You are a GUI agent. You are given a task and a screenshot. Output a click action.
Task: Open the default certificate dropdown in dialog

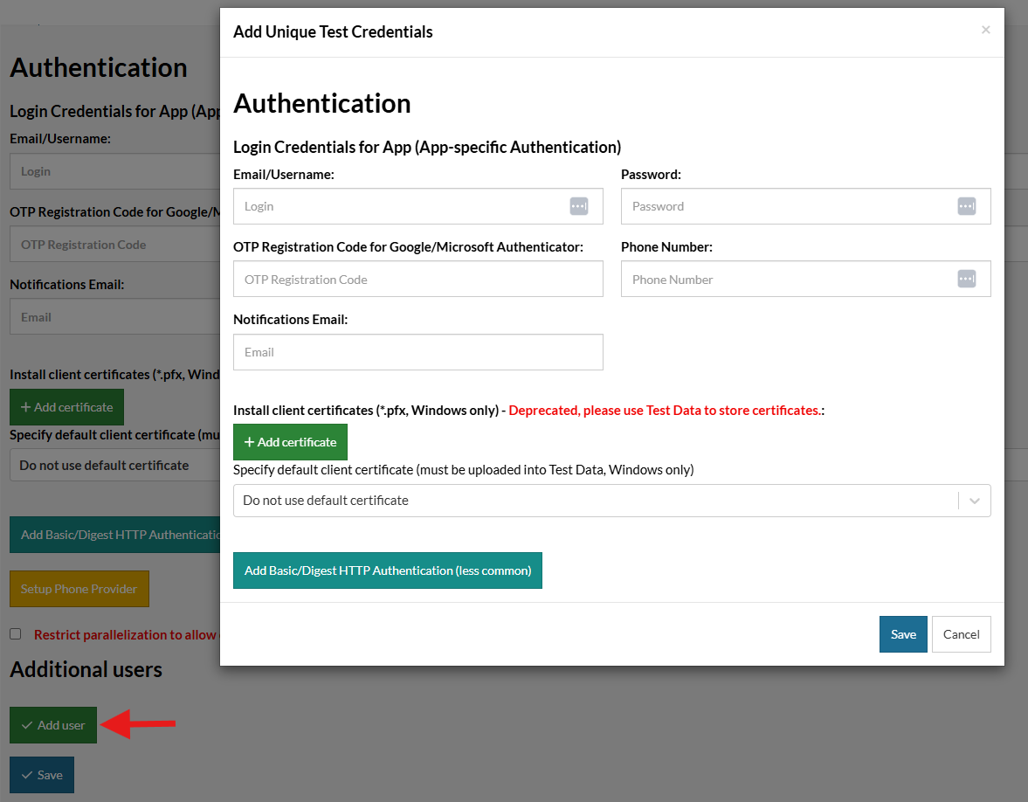pos(611,501)
